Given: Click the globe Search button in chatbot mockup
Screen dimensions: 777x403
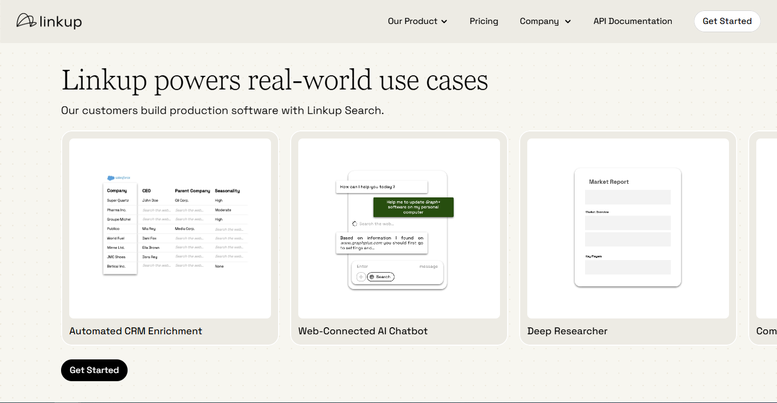Looking at the screenshot, I should (381, 277).
